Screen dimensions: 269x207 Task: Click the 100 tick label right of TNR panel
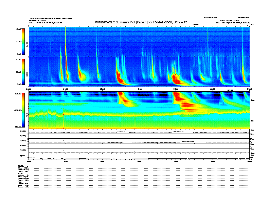[x=253, y=100]
